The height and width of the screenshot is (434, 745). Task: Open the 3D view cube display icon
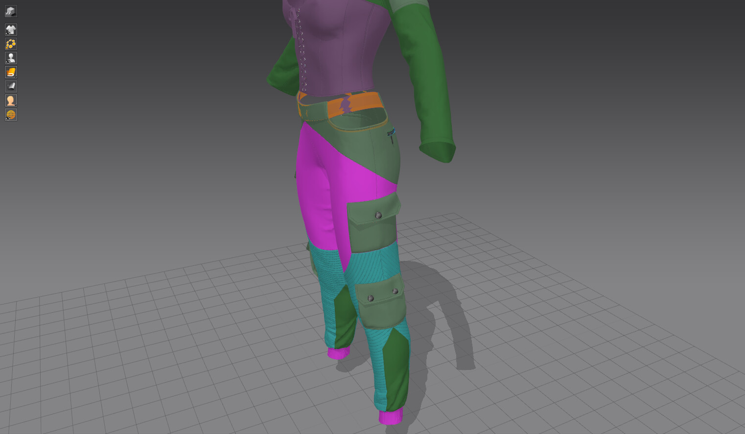pyautogui.click(x=11, y=11)
